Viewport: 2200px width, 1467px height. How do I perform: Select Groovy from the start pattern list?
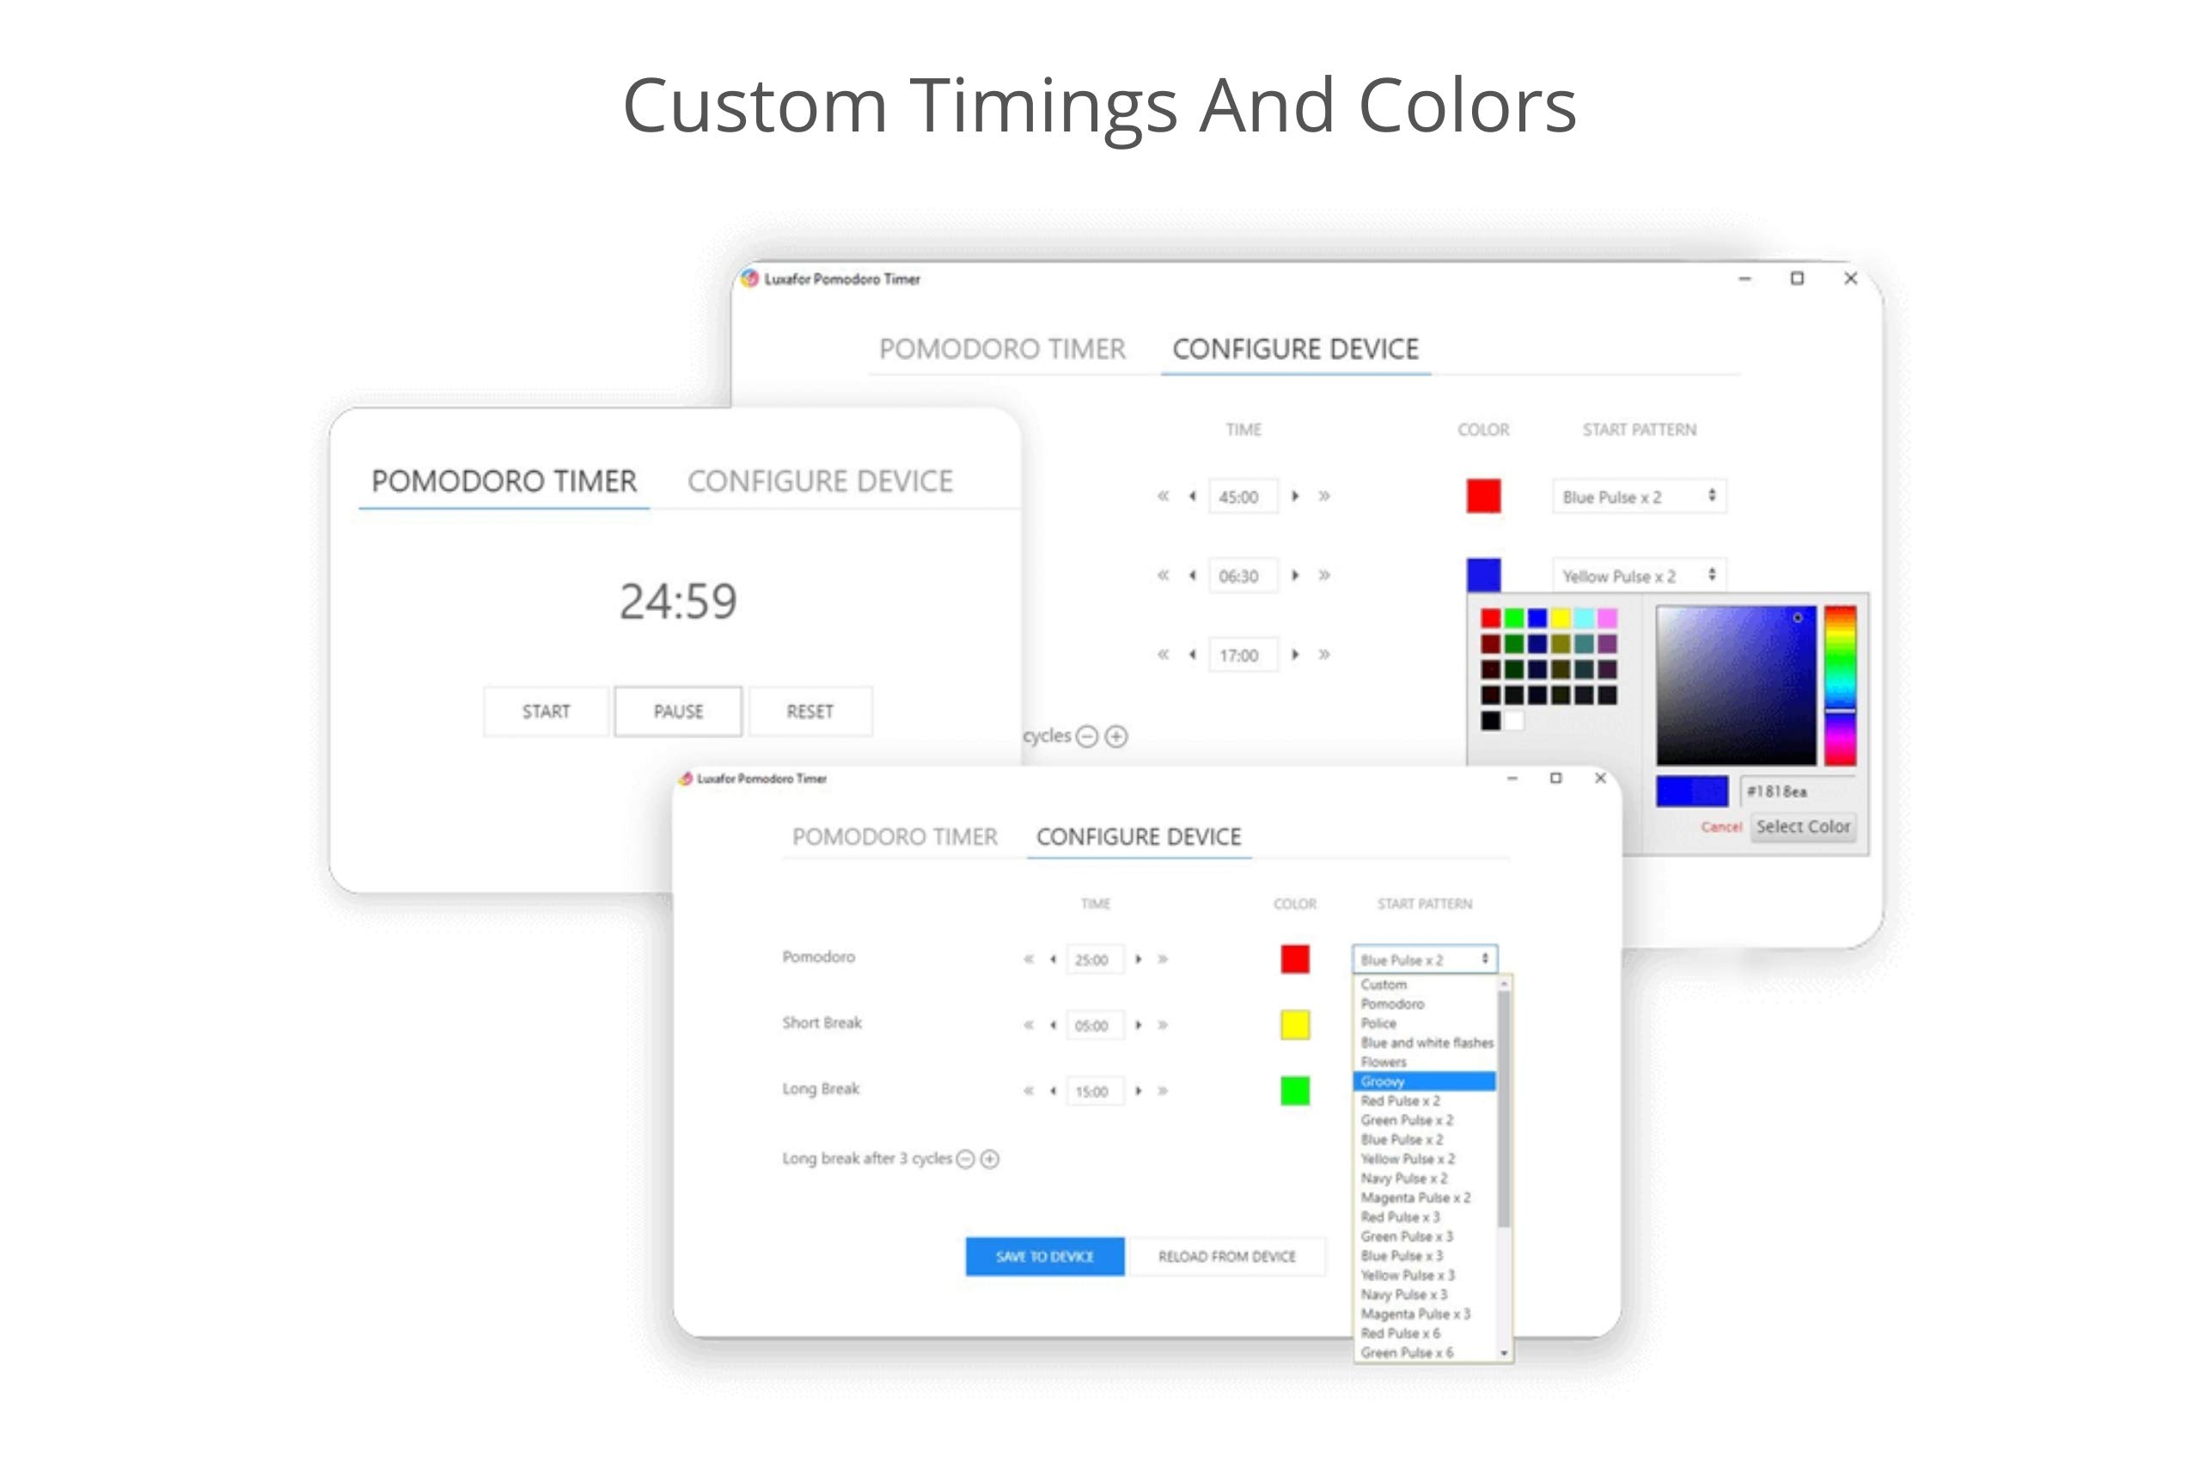[x=1424, y=1081]
